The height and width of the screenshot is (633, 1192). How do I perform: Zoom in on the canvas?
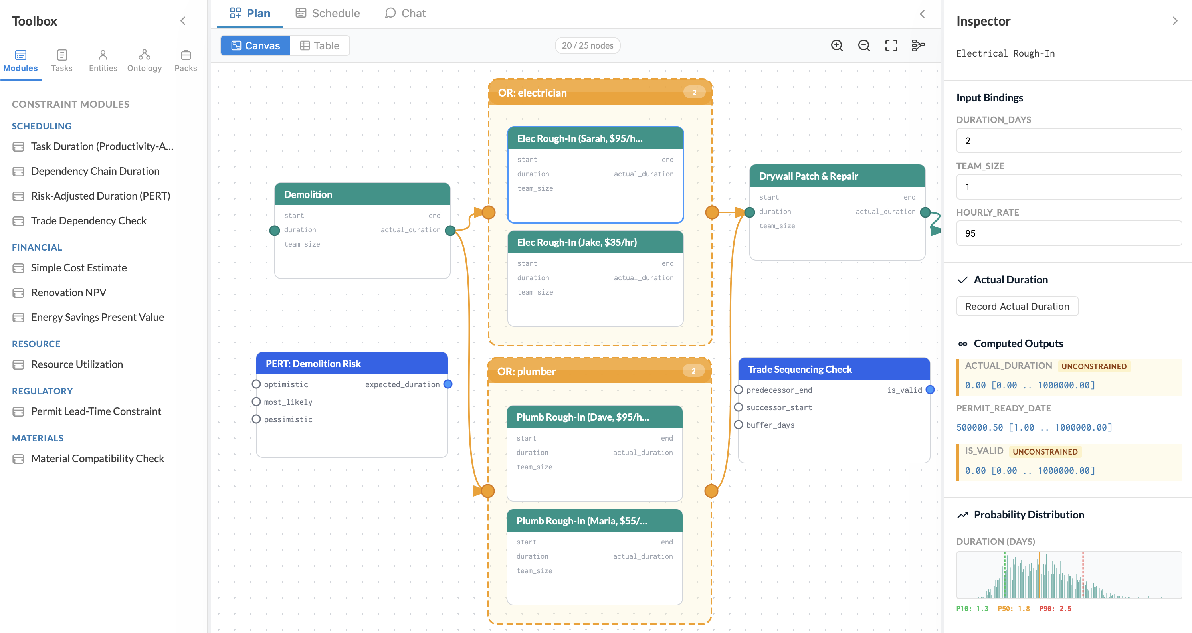[837, 46]
